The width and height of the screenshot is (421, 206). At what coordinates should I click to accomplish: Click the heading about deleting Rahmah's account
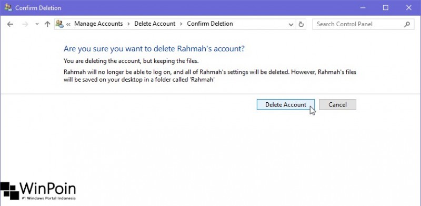(154, 49)
